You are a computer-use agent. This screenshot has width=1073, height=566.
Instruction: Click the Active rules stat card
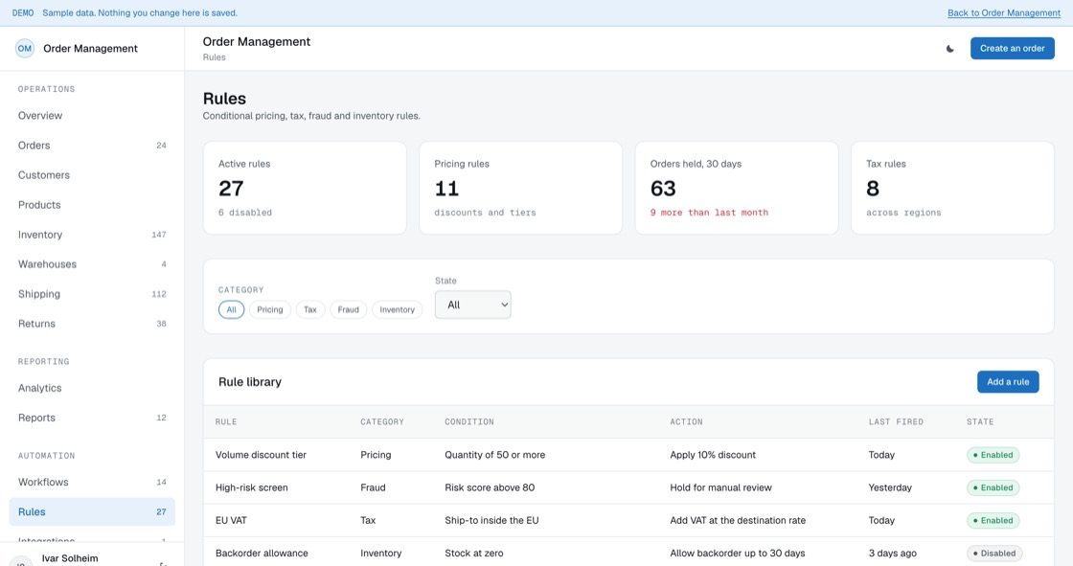click(306, 189)
